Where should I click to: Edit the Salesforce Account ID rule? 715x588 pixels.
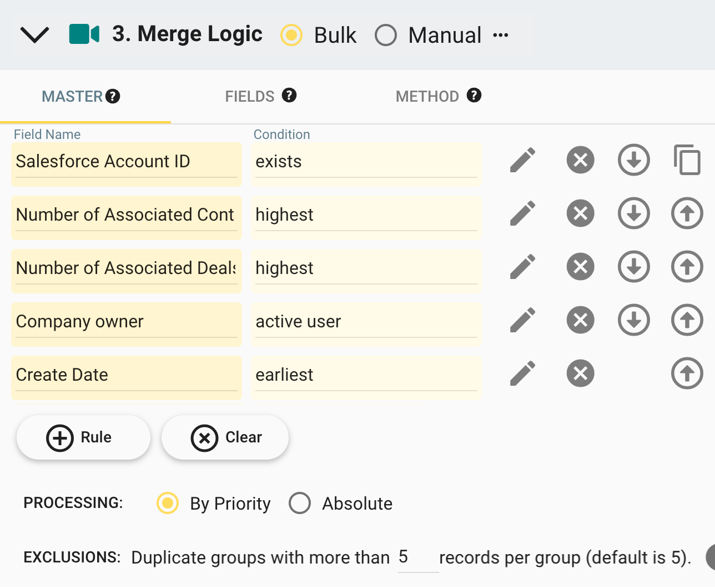pyautogui.click(x=522, y=160)
